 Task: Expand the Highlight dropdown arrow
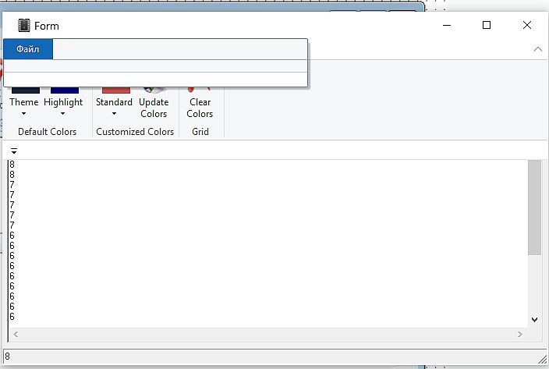(63, 114)
